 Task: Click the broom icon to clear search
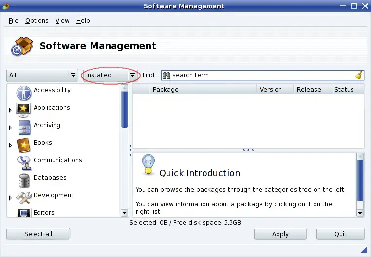click(x=359, y=75)
